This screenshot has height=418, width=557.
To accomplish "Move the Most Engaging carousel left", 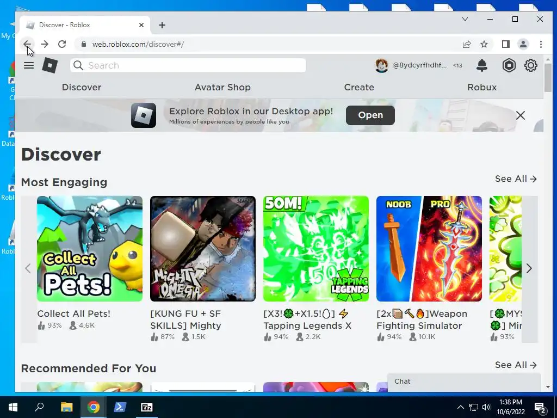I will pyautogui.click(x=28, y=268).
